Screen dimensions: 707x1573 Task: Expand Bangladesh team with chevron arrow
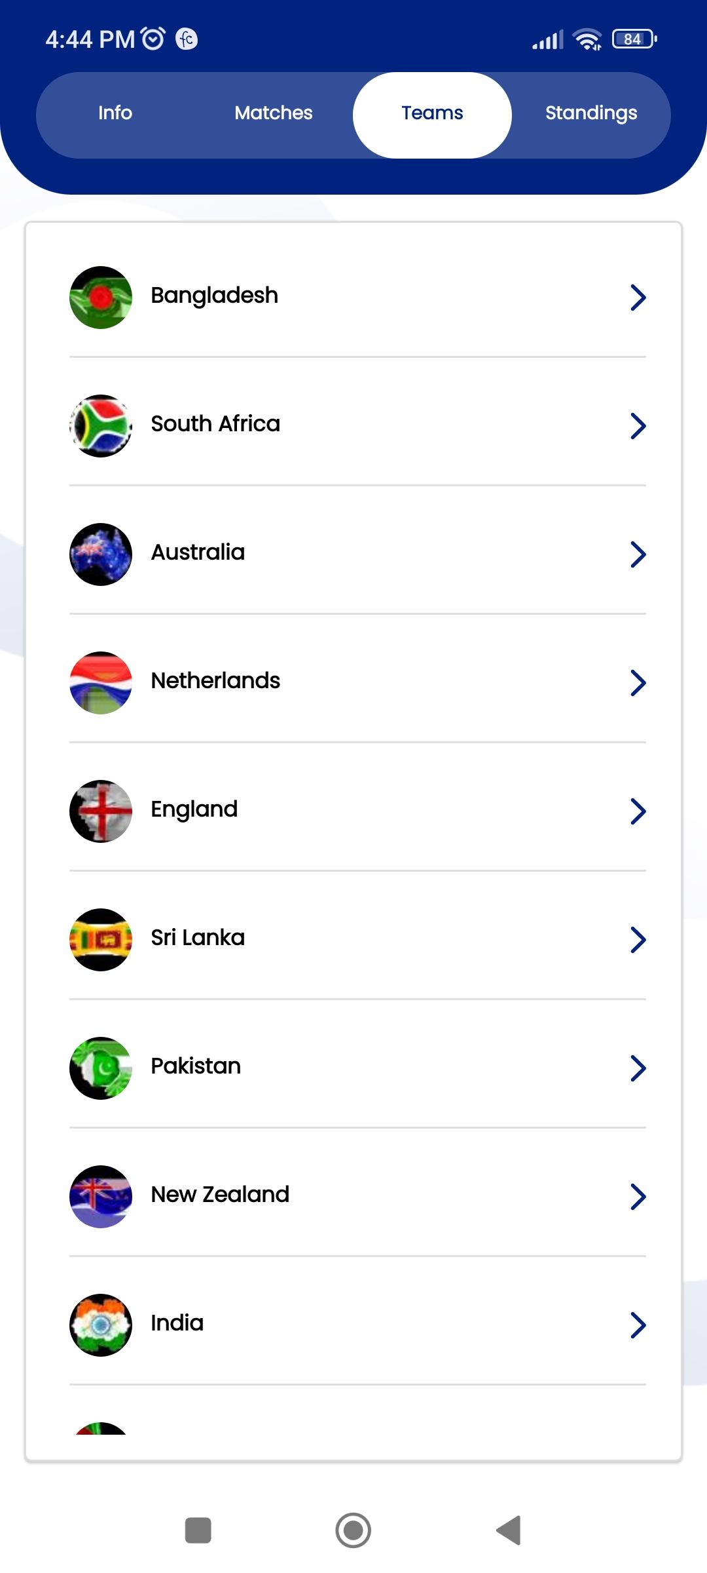point(638,297)
